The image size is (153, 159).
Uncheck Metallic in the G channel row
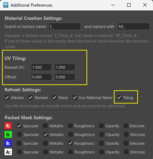click(46, 135)
